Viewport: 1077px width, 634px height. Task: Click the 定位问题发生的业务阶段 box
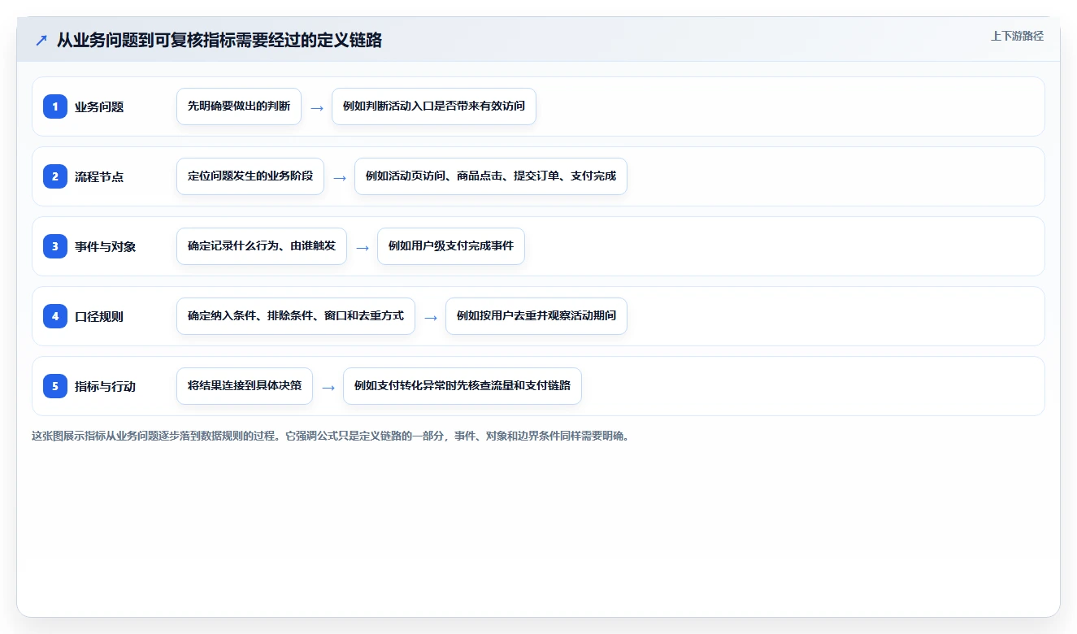pyautogui.click(x=250, y=176)
